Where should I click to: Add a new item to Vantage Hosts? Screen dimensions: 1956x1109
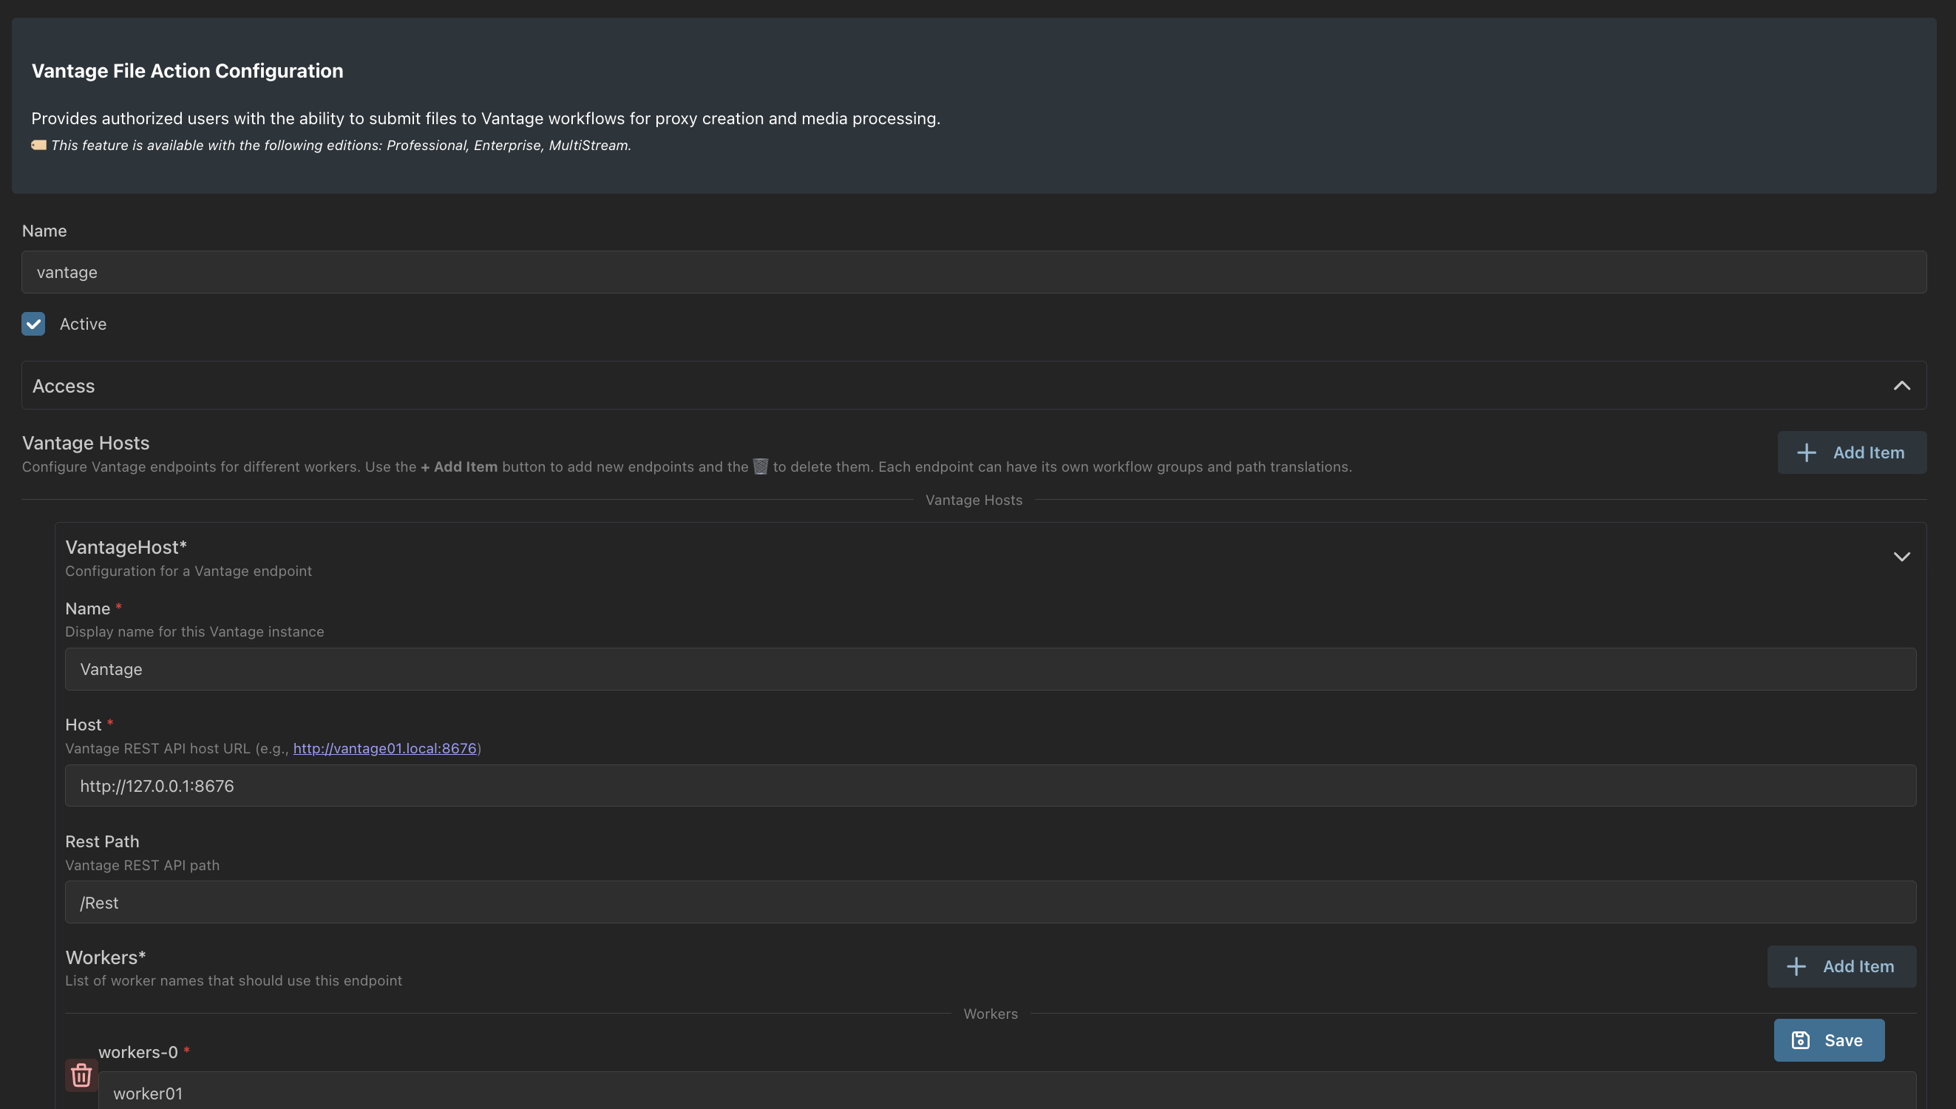pos(1852,452)
